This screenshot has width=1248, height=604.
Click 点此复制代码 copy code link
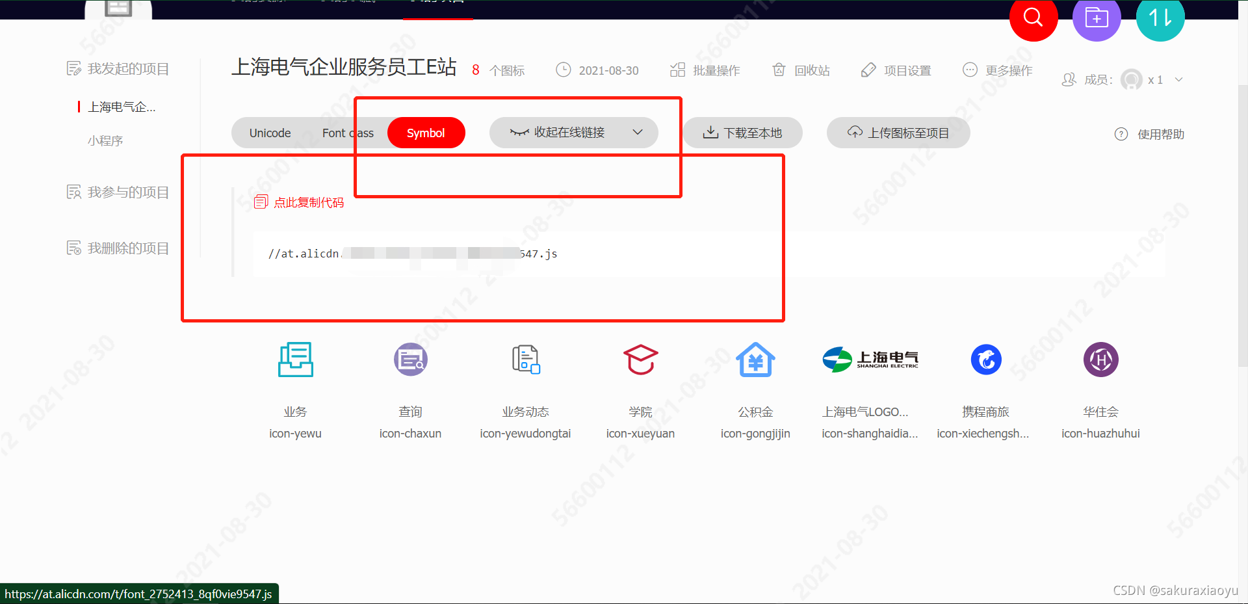[x=299, y=202]
